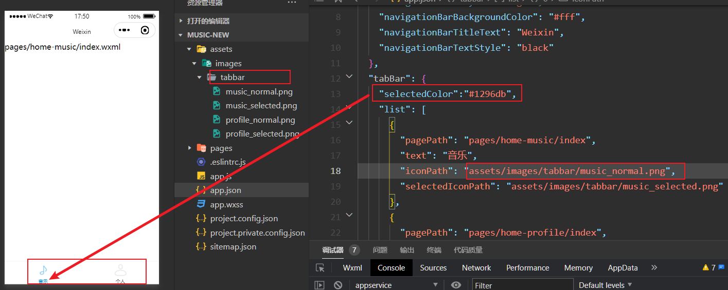
Task: Click the capsule close circle button
Action: click(145, 30)
